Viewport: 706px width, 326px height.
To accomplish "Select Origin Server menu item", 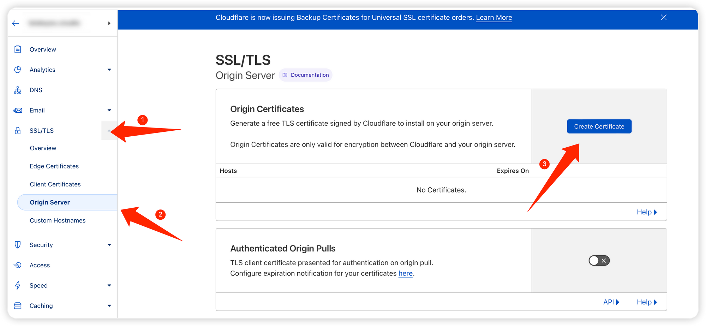I will coord(67,202).
